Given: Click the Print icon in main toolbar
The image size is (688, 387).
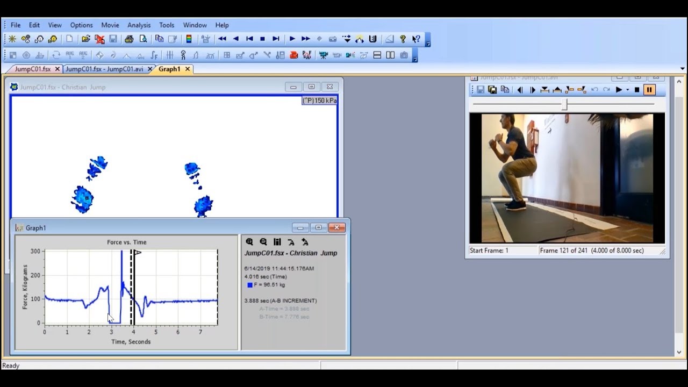Looking at the screenshot, I should pos(129,39).
